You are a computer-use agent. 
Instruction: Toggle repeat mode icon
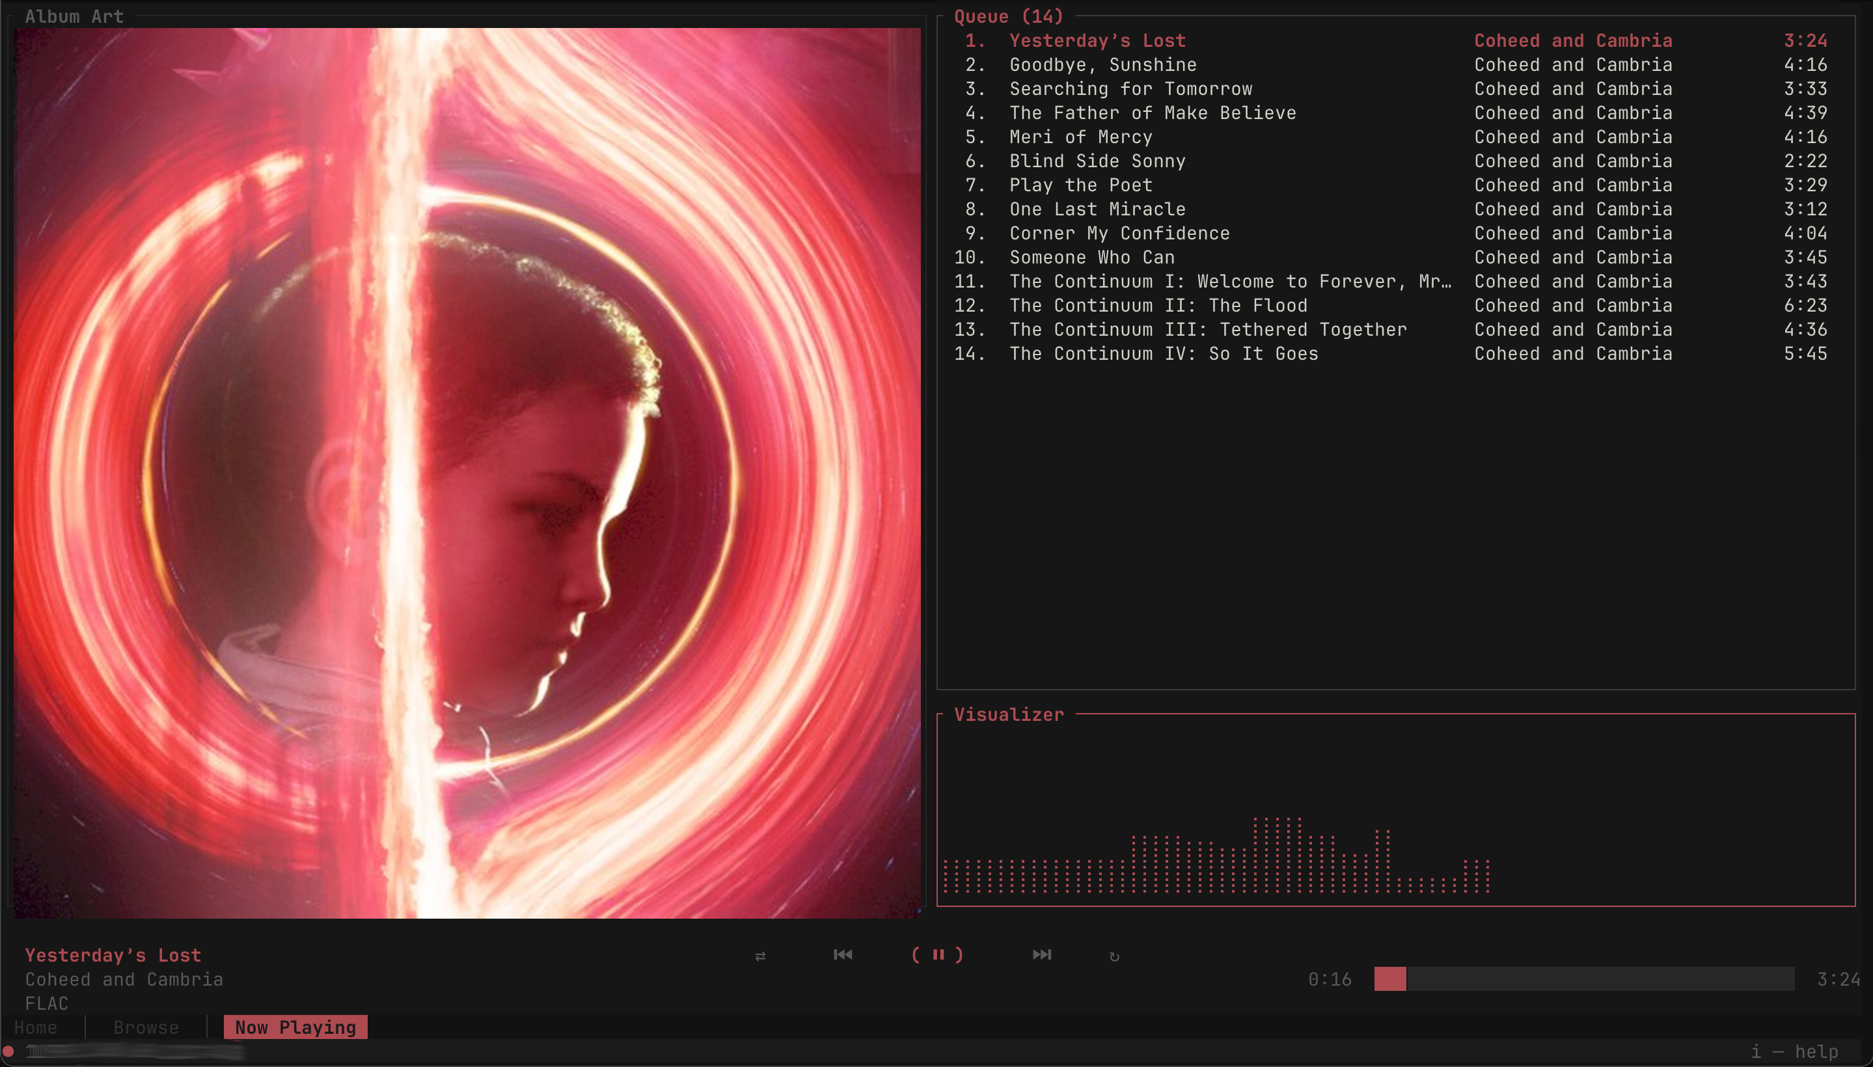[x=1114, y=956]
